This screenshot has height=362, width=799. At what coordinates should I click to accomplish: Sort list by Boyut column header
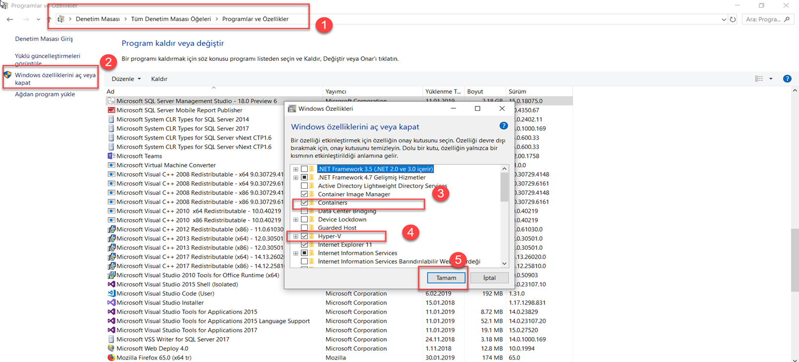tap(484, 91)
